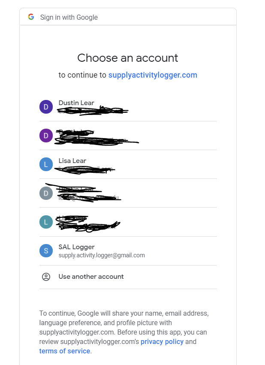This screenshot has width=265, height=365.
Task: Select the teal "L" account avatar
Action: click(46, 222)
